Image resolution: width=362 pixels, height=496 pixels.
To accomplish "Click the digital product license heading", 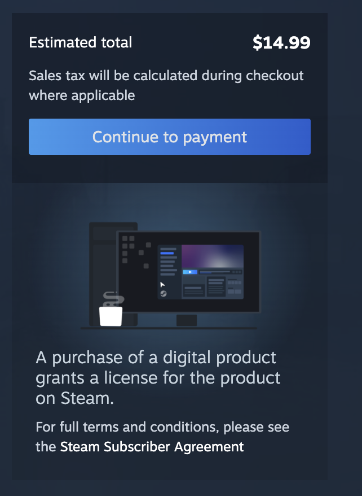I will tap(158, 378).
